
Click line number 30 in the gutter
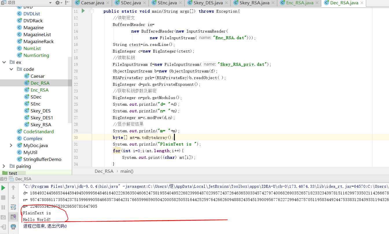76,138
